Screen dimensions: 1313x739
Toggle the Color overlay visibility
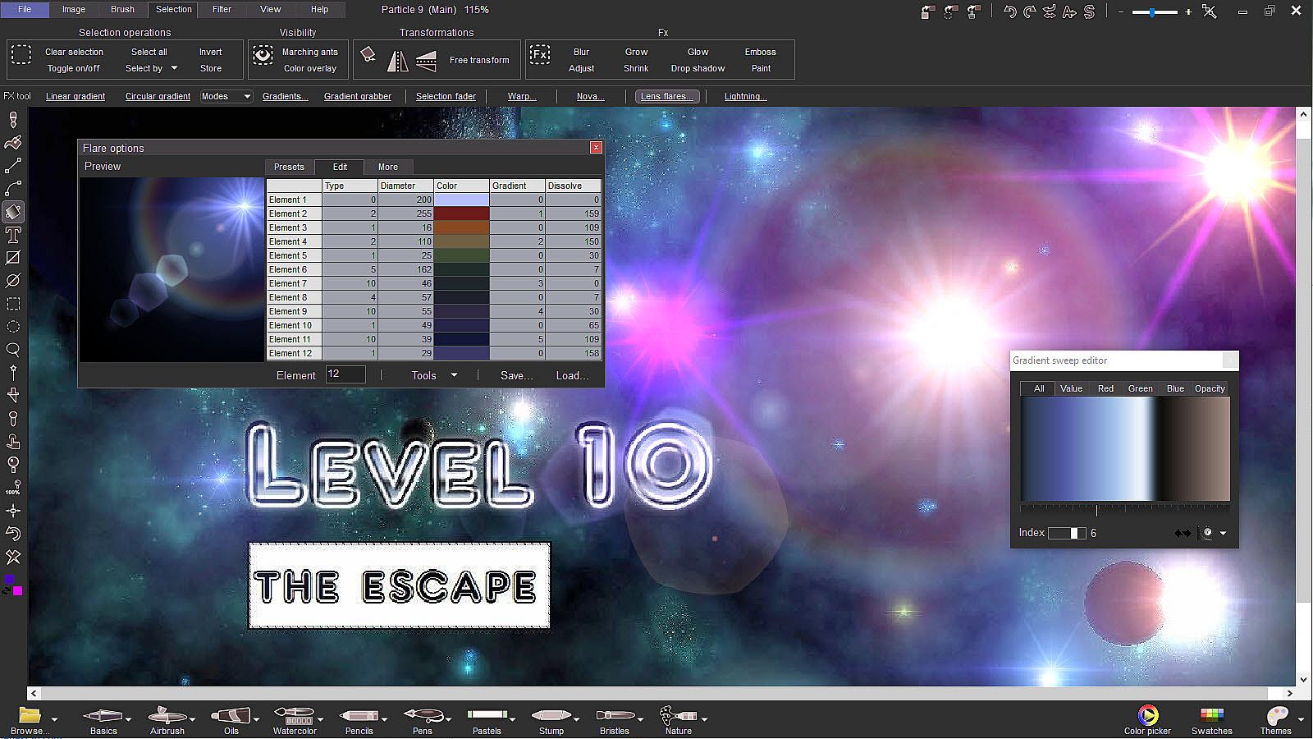pyautogui.click(x=309, y=68)
